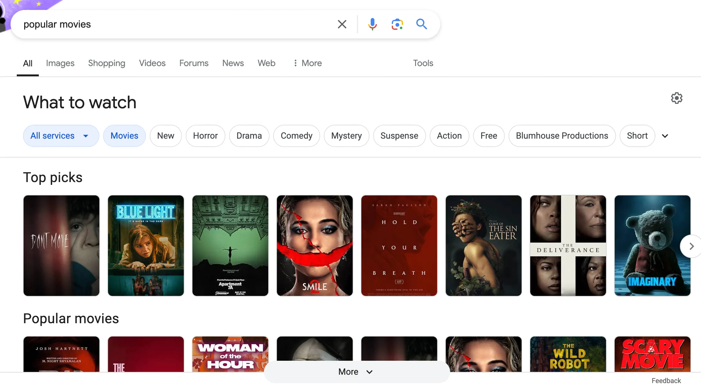
Task: Open the Hold Your Breath poster
Action: pos(399,246)
